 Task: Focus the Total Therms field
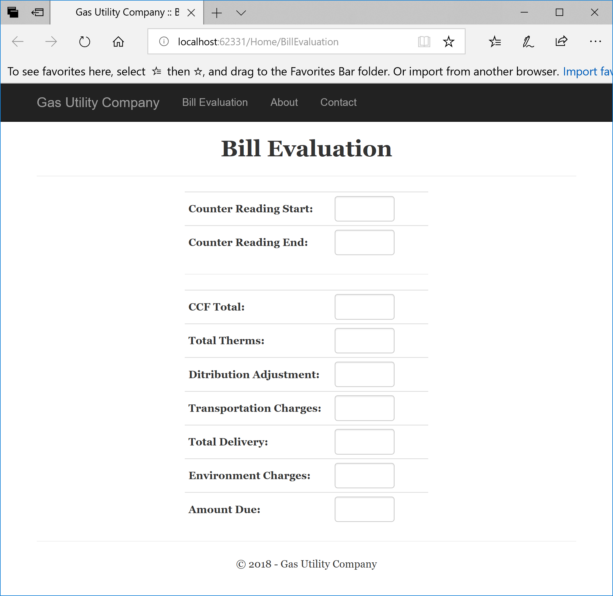(365, 341)
